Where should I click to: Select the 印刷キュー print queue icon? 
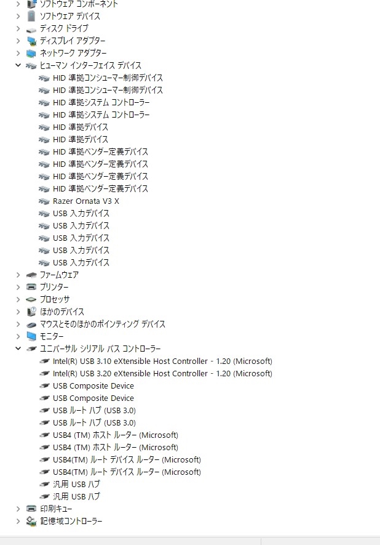point(31,509)
